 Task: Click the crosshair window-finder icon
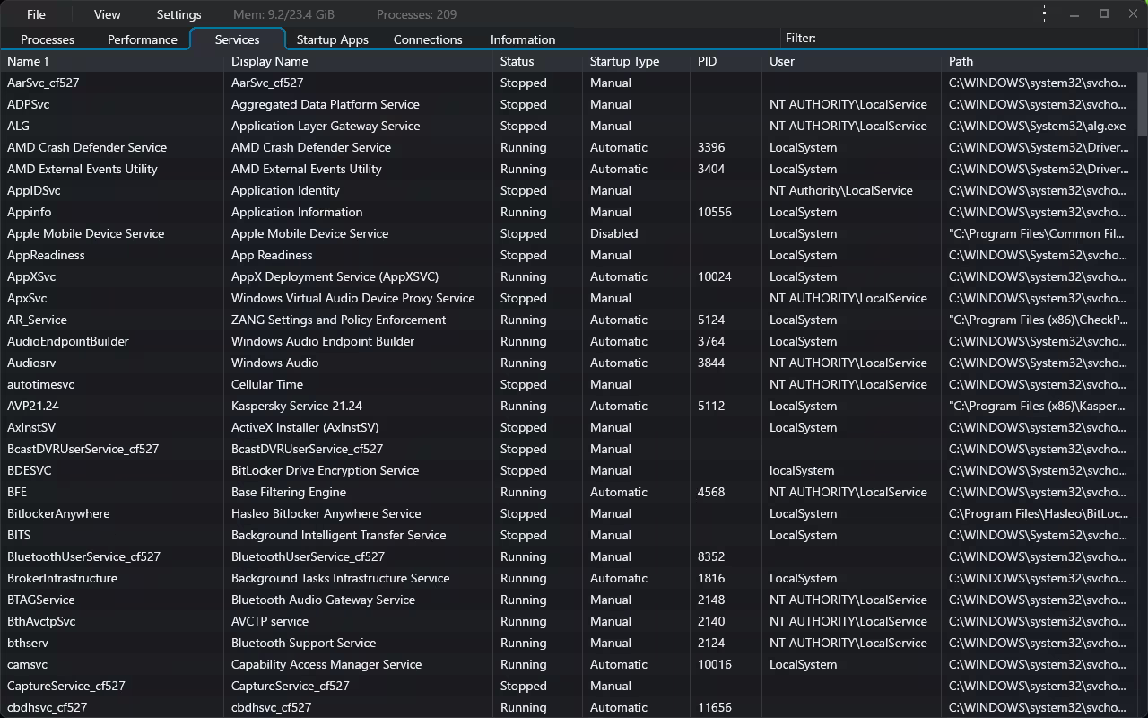point(1045,13)
